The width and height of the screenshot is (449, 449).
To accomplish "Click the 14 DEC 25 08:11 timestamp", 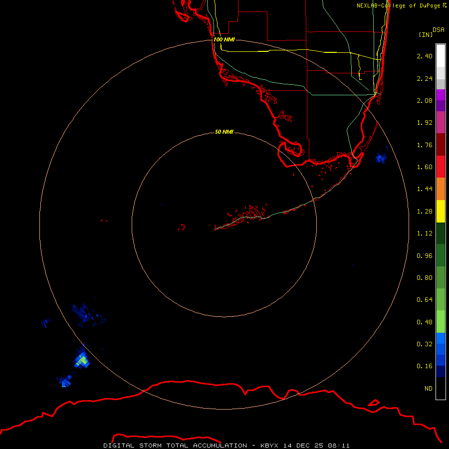I will point(316,446).
